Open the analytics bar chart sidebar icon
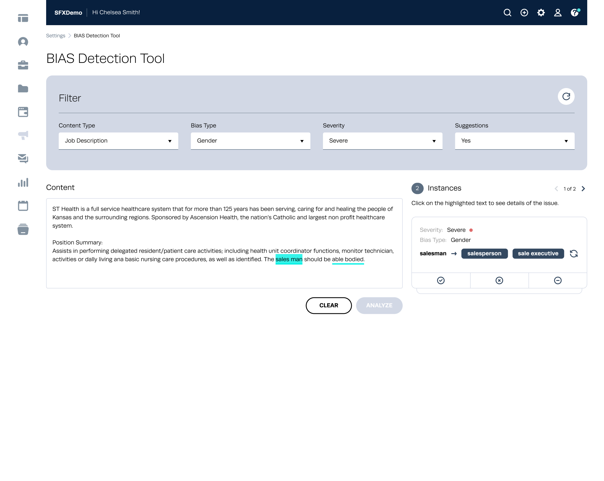This screenshot has width=604, height=481. 23,183
